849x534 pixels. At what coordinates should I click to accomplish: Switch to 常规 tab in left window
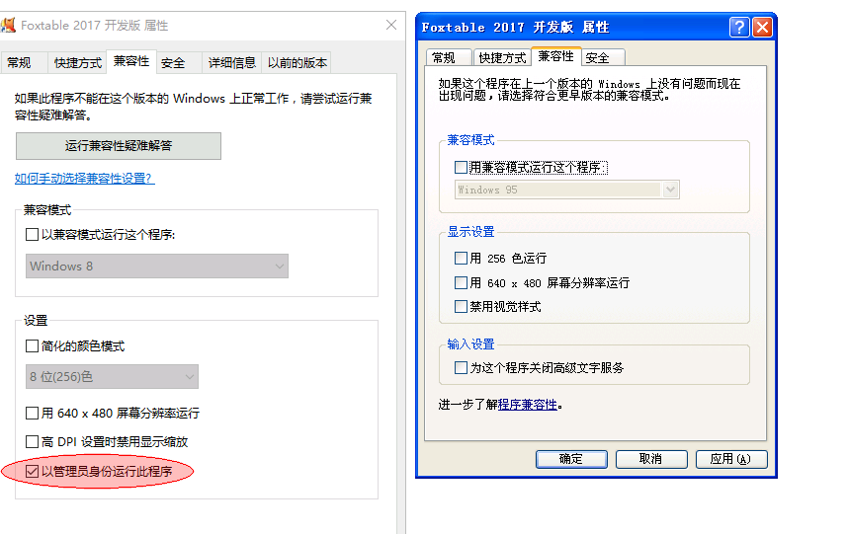click(x=24, y=63)
